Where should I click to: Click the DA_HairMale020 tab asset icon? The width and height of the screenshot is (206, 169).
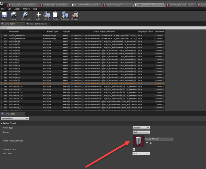pyautogui.click(x=104, y=5)
